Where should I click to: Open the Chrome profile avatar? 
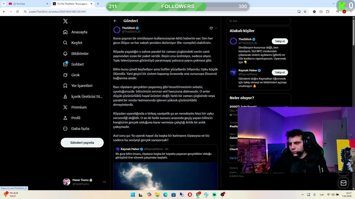click(344, 12)
